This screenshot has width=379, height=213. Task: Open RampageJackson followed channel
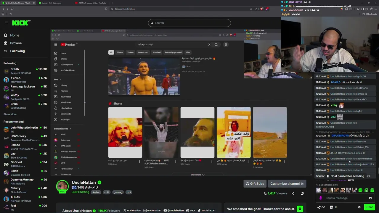[25, 88]
